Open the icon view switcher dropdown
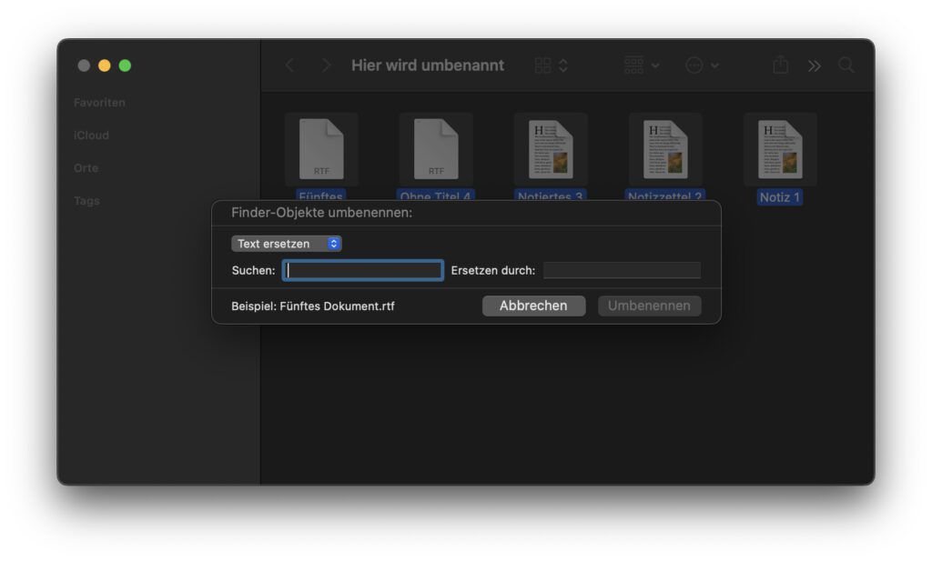The height and width of the screenshot is (561, 932). pyautogui.click(x=552, y=65)
